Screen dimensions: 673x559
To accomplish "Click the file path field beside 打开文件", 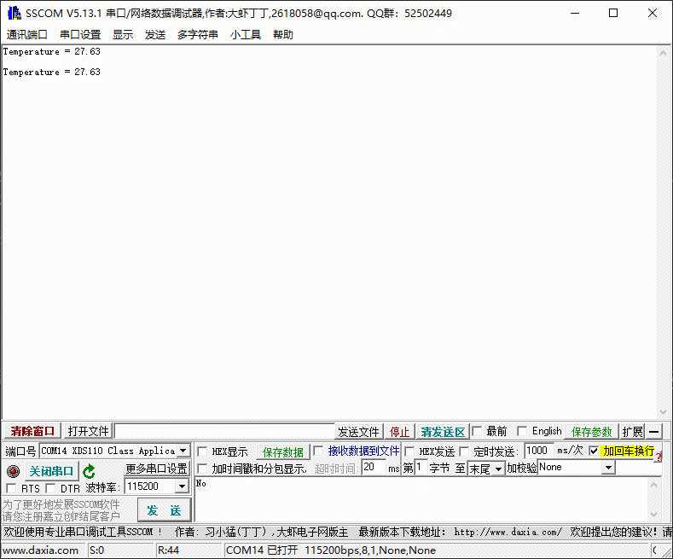I will click(224, 431).
